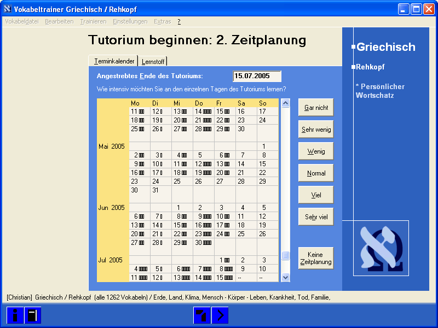Select the Jul 2005 month label
Image resolution: width=438 pixels, height=328 pixels.
pos(111,260)
